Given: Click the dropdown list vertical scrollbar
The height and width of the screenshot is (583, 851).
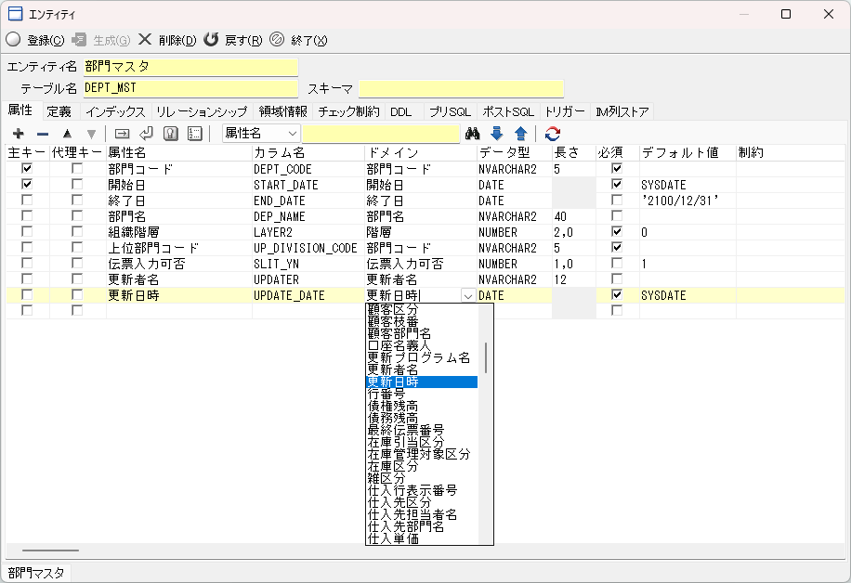Looking at the screenshot, I should pos(486,358).
